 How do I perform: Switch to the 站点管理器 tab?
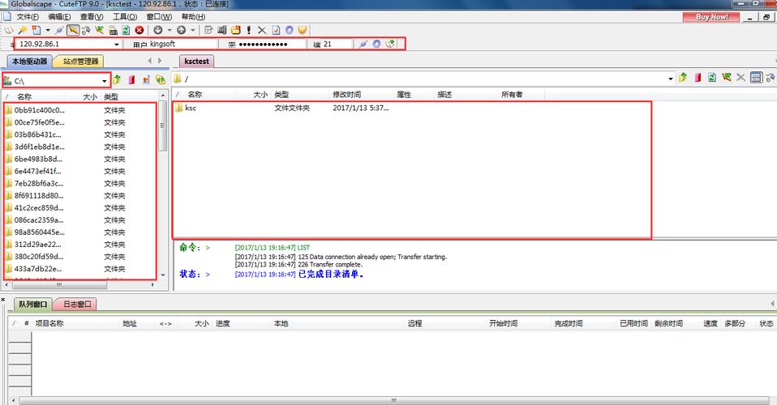(81, 62)
